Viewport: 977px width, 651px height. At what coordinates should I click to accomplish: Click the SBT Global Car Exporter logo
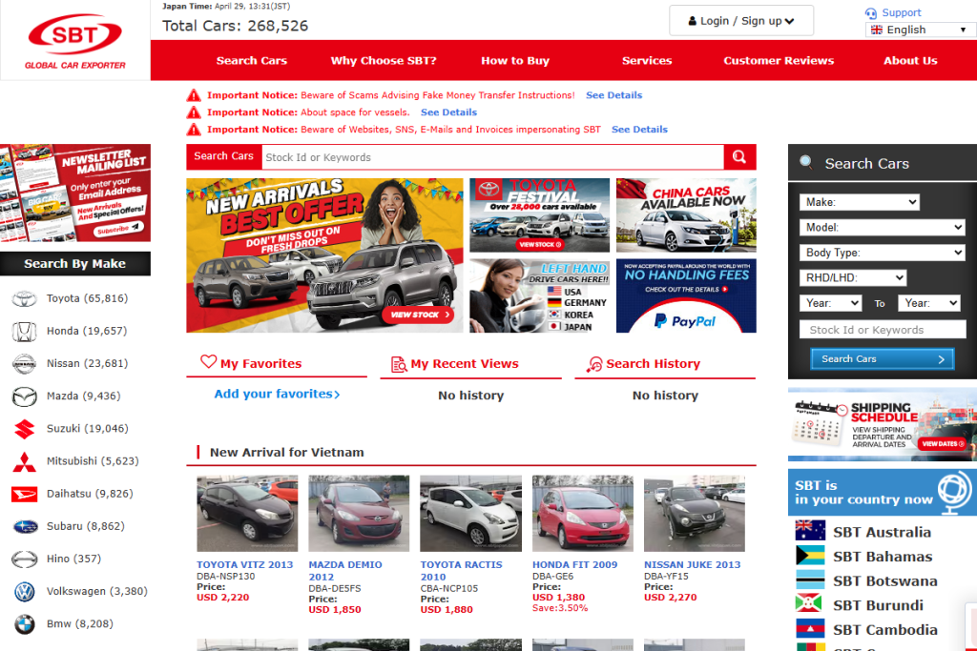[74, 41]
